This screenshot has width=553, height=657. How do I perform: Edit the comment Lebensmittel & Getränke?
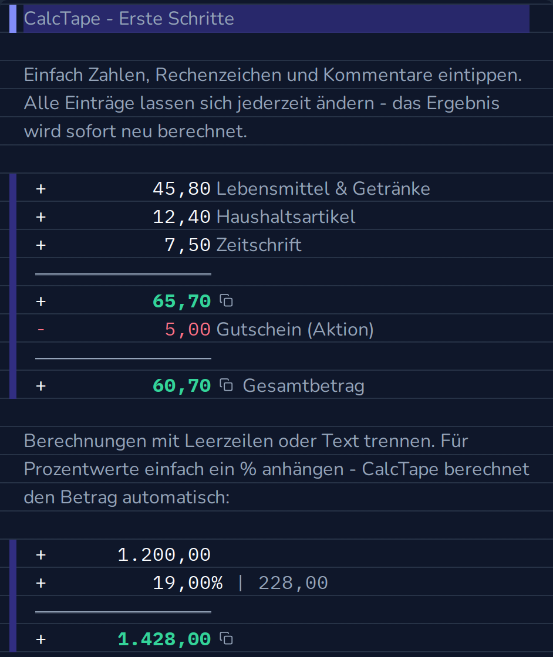[323, 188]
